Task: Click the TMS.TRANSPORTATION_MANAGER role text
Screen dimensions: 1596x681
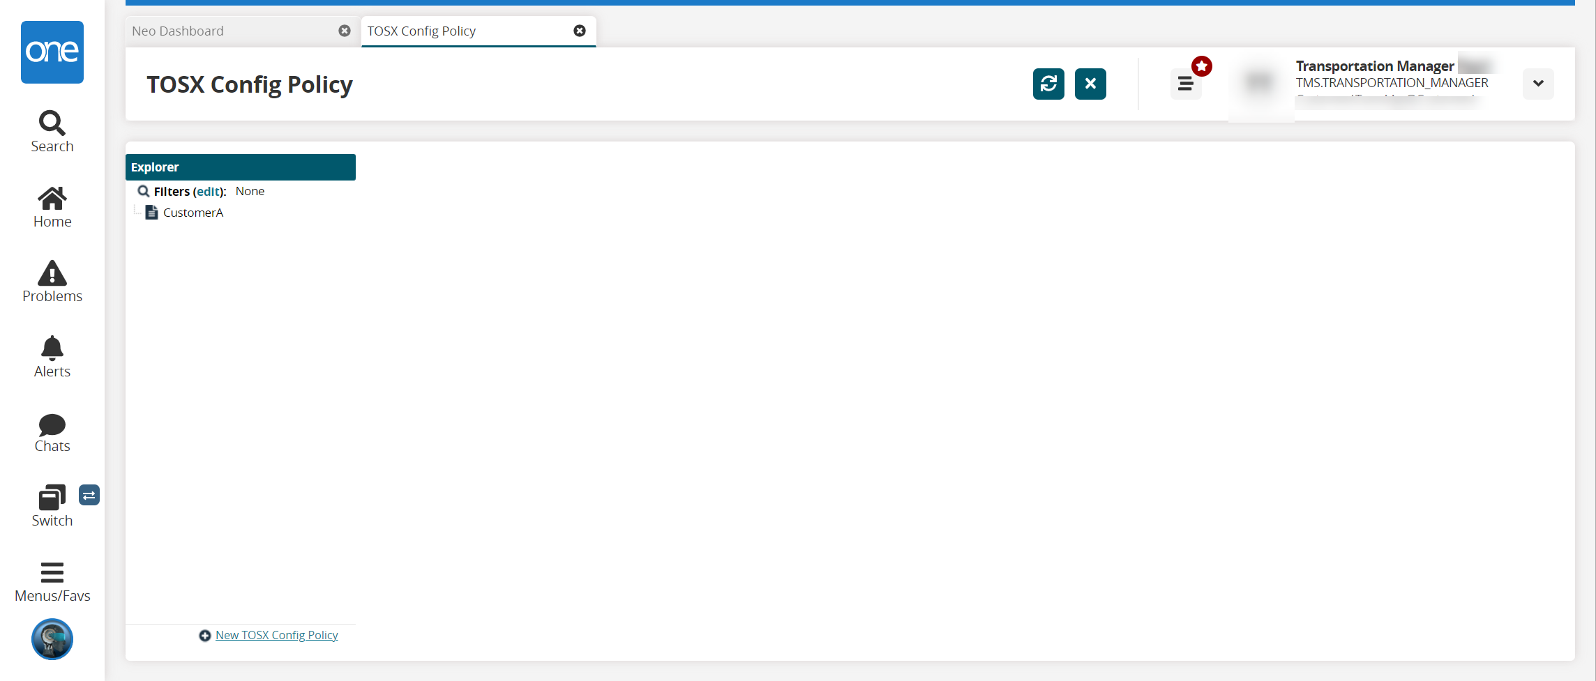Action: (1392, 83)
